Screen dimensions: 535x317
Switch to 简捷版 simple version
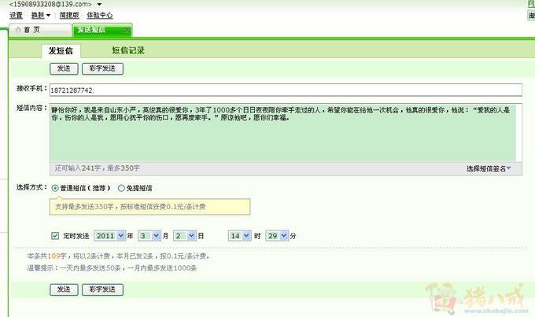tap(69, 15)
